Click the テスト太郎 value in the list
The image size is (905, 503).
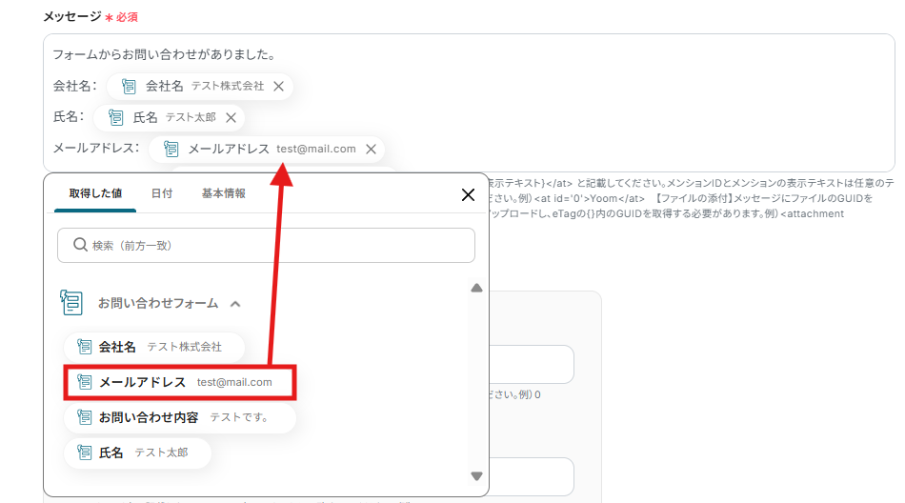[x=162, y=453]
